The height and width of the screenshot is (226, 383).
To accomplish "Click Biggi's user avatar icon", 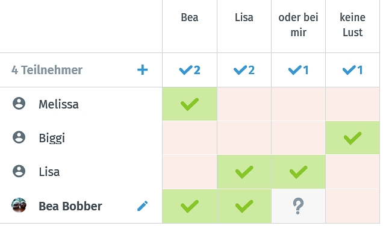I will [19, 137].
